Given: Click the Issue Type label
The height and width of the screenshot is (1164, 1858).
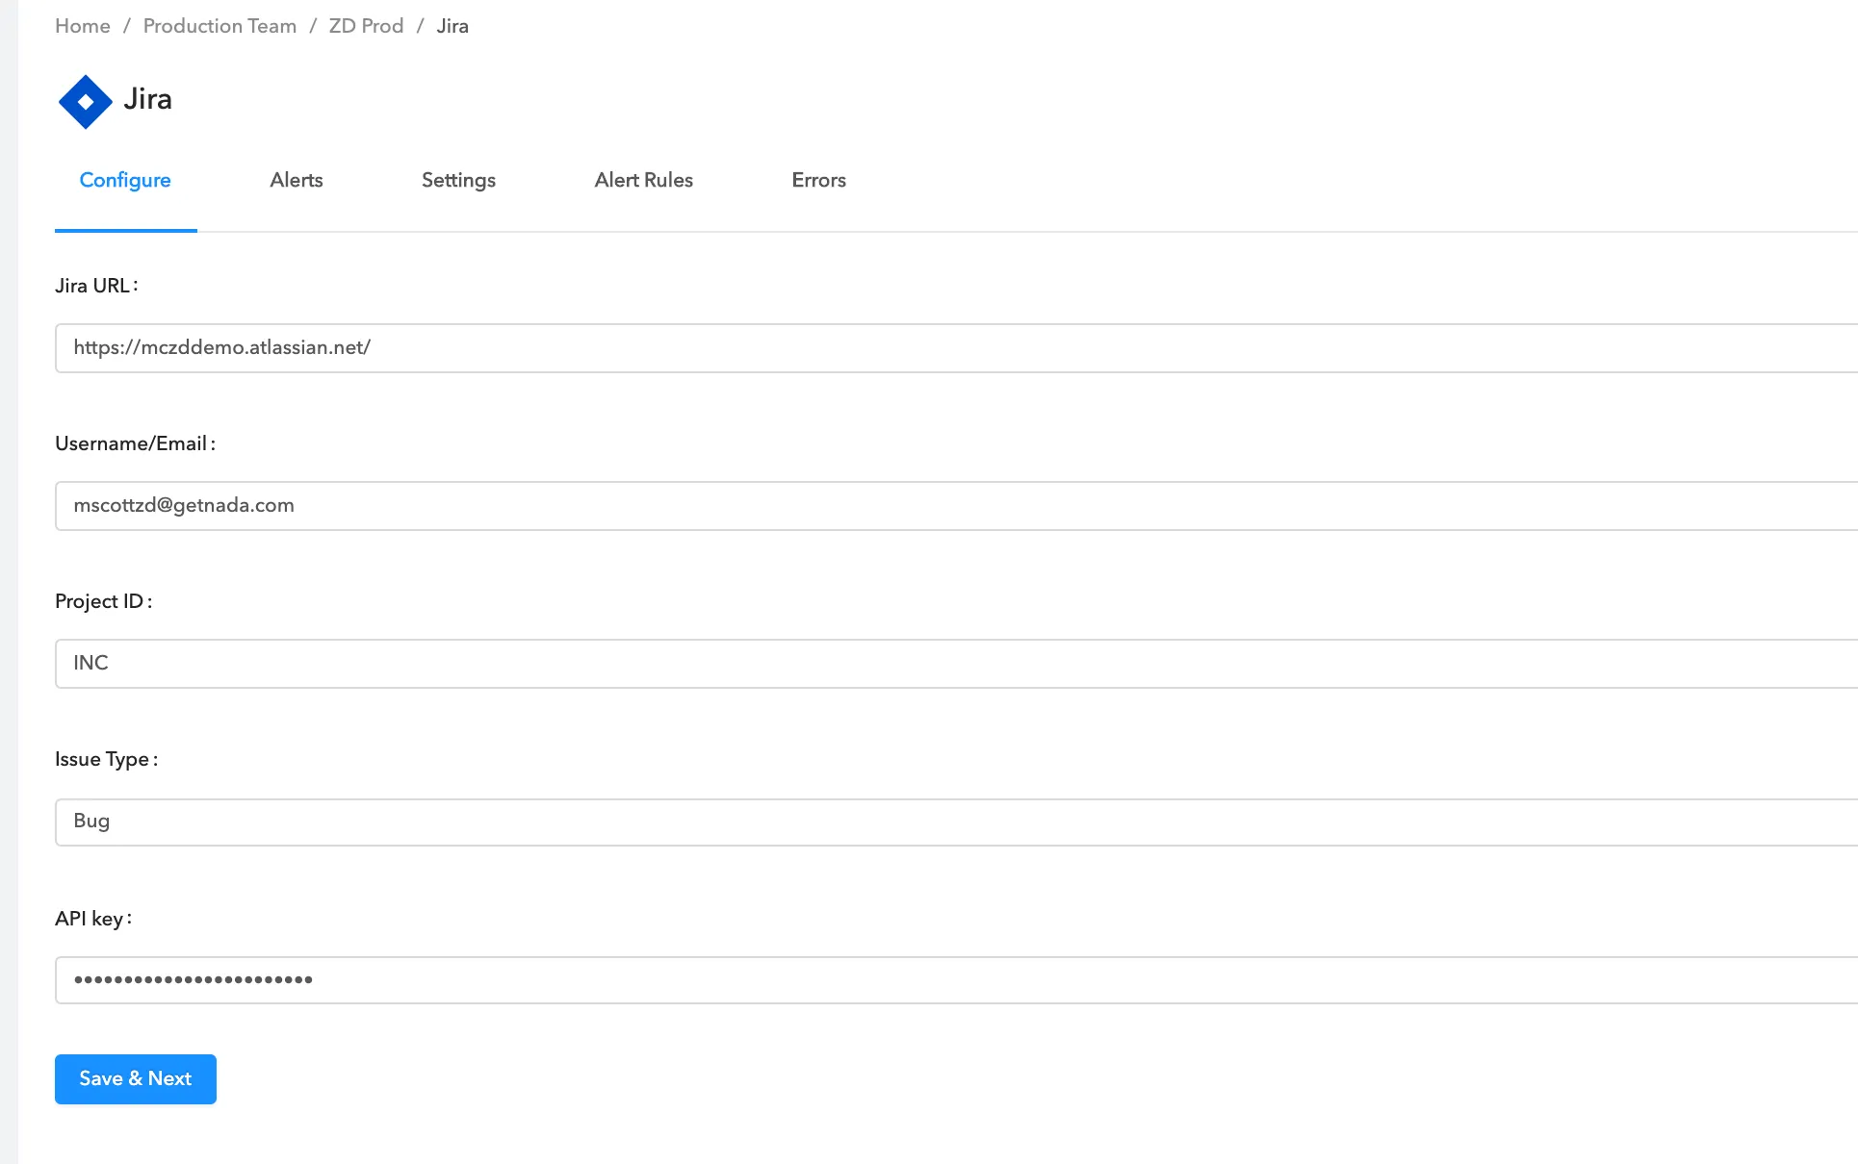Looking at the screenshot, I should click(x=105, y=760).
